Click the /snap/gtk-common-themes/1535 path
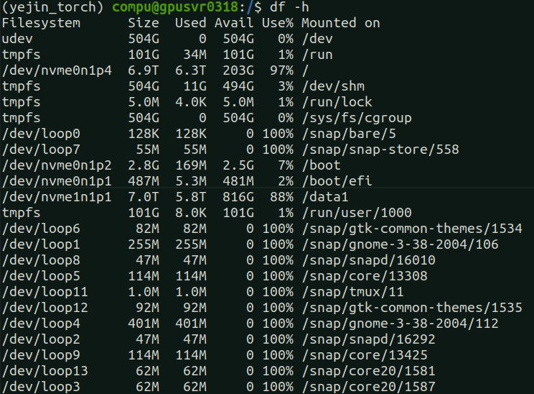 point(412,308)
